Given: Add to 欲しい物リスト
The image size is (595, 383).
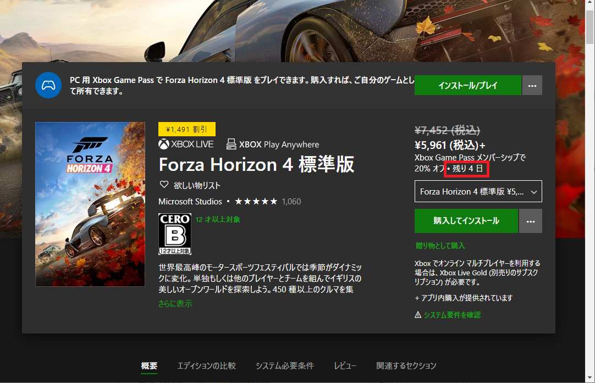Looking at the screenshot, I should click(x=197, y=185).
